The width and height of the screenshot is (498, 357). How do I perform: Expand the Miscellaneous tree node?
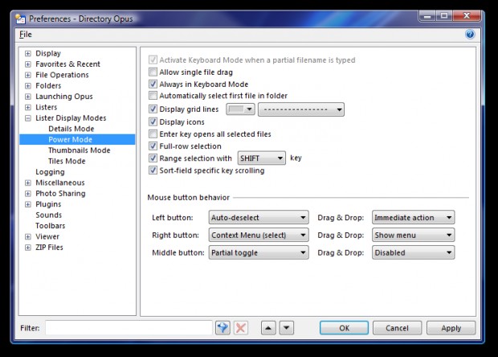(x=28, y=183)
